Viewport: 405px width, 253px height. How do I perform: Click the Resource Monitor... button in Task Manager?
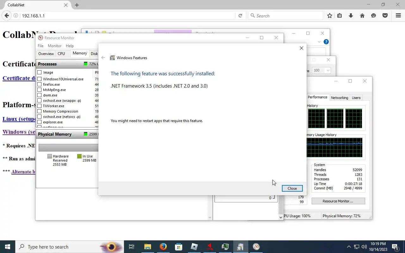point(338,201)
